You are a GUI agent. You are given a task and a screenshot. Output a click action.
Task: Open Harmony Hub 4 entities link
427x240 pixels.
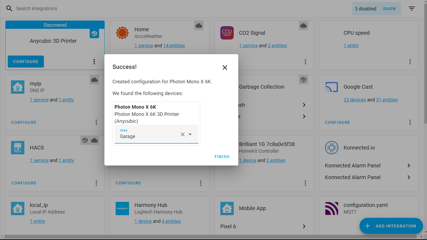tap(171, 221)
